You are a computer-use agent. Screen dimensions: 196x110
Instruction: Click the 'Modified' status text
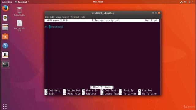click(x=151, y=20)
